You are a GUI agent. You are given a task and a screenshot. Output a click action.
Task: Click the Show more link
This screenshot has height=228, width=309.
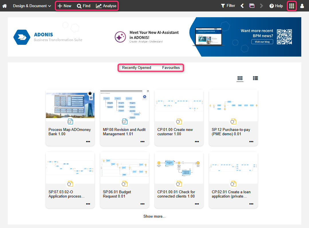[x=154, y=216]
